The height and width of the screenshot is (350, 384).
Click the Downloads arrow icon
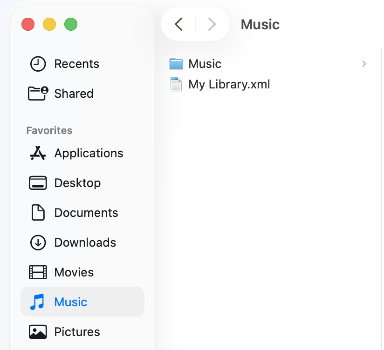coord(38,242)
